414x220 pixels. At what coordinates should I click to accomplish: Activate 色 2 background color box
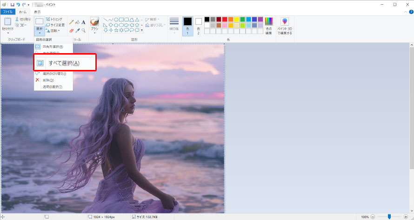pos(199,26)
